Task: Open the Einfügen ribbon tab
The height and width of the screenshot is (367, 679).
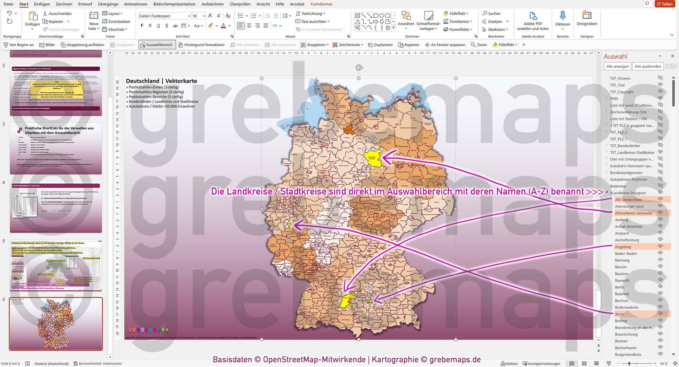Action: tap(41, 4)
